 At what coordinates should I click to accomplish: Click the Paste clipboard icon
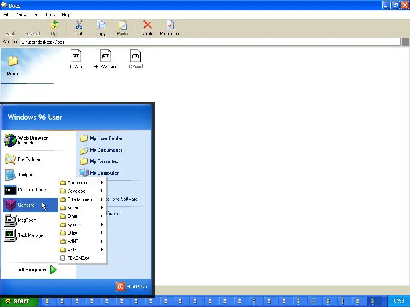[122, 25]
